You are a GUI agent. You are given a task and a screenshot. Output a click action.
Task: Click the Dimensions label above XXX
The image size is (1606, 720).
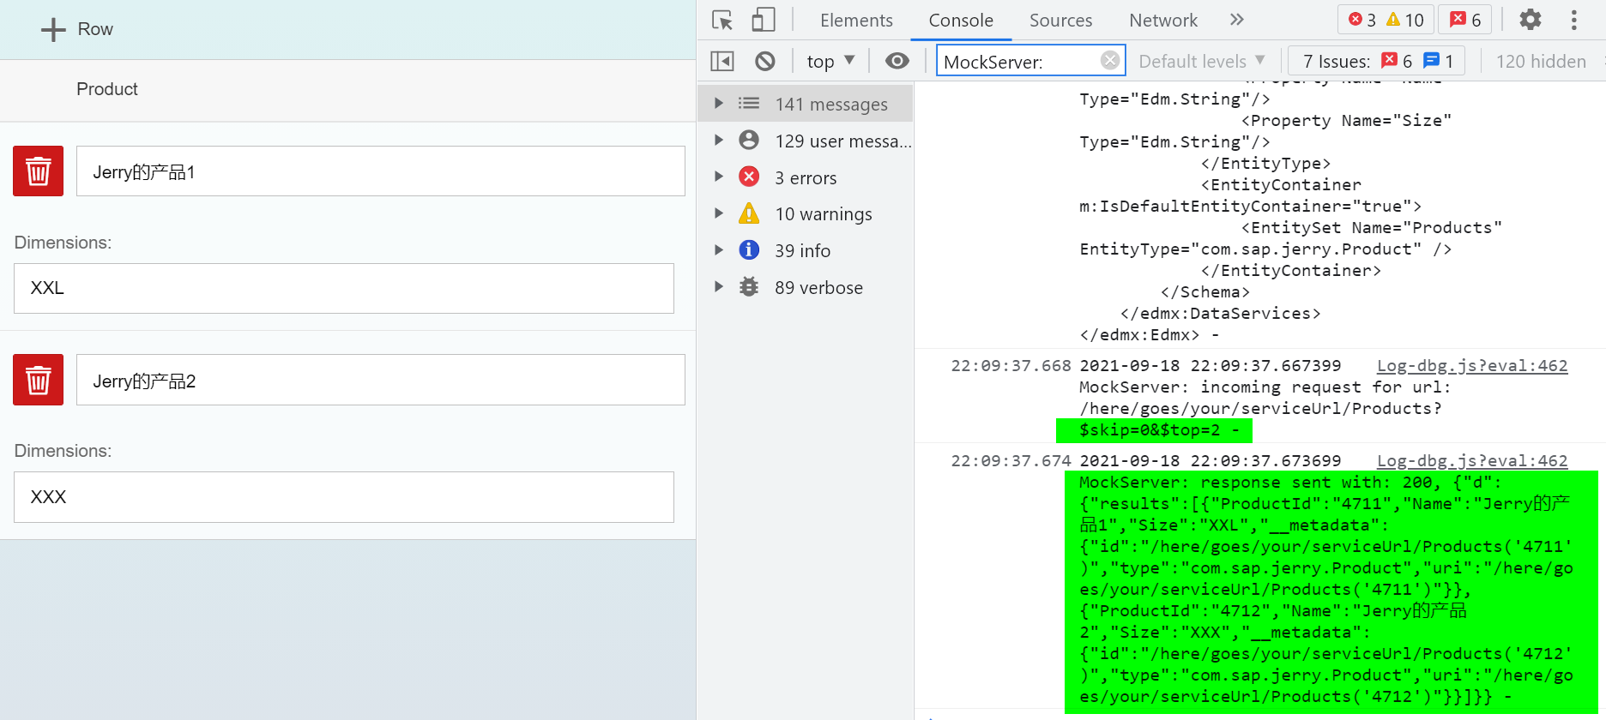[x=63, y=451]
